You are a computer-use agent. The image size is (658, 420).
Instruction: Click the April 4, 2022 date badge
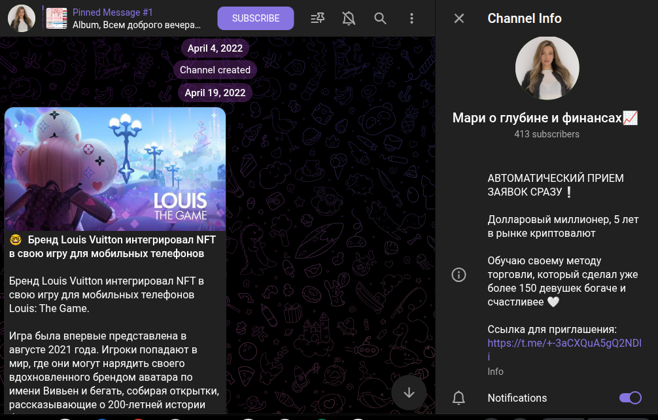click(215, 48)
